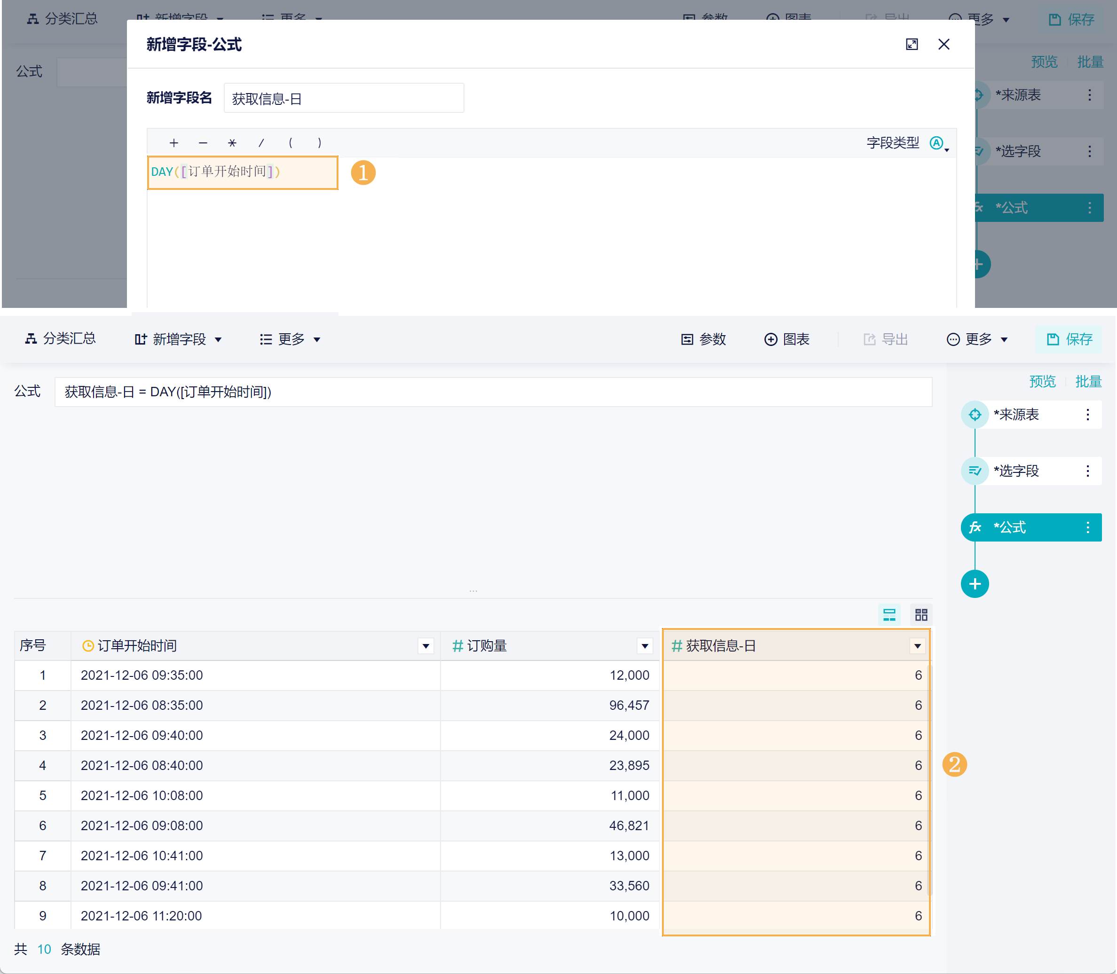
Task: Switch to grid card view icon
Action: pos(921,615)
